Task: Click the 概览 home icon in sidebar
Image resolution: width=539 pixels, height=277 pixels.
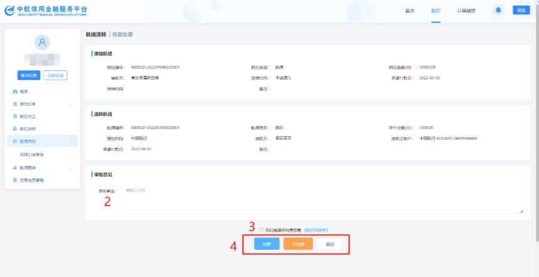Action: pos(15,91)
